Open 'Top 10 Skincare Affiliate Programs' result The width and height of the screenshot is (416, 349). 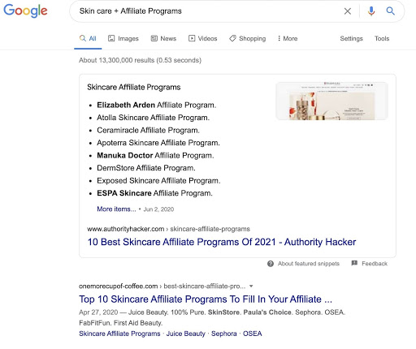pos(206,299)
